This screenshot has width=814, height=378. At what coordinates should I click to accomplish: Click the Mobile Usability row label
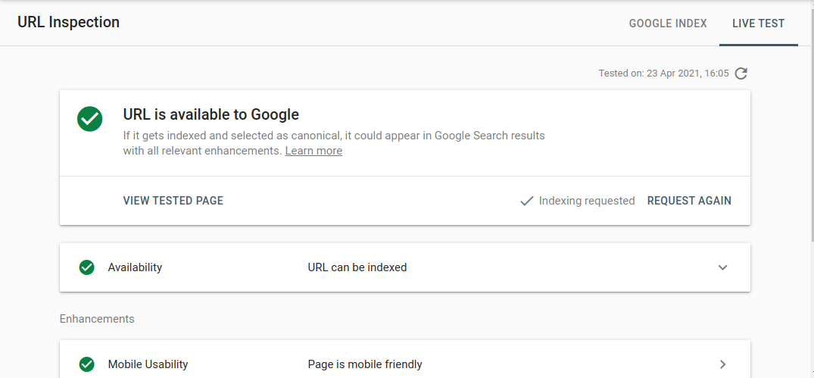tap(148, 364)
